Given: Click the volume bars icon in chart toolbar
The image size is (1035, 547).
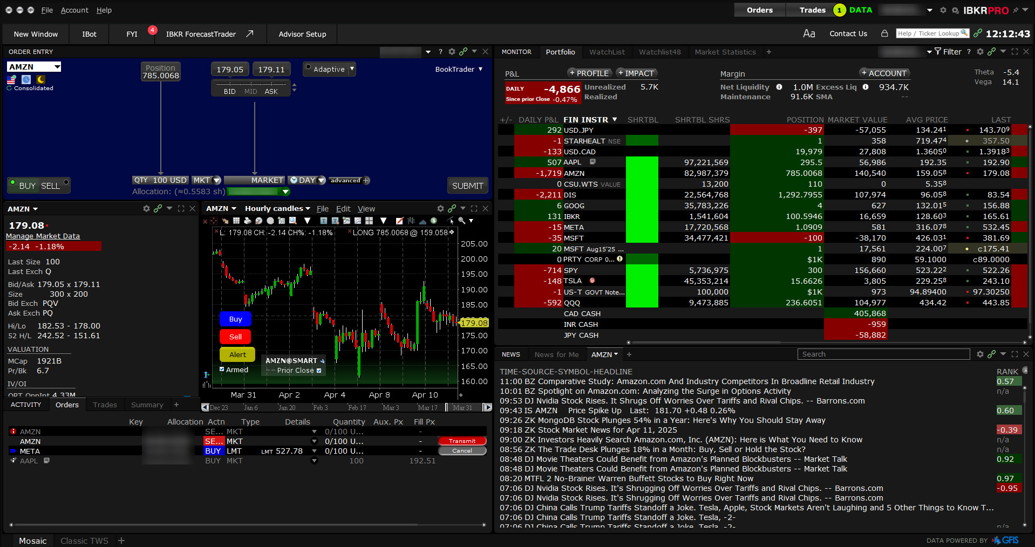Looking at the screenshot, I should pos(423,221).
